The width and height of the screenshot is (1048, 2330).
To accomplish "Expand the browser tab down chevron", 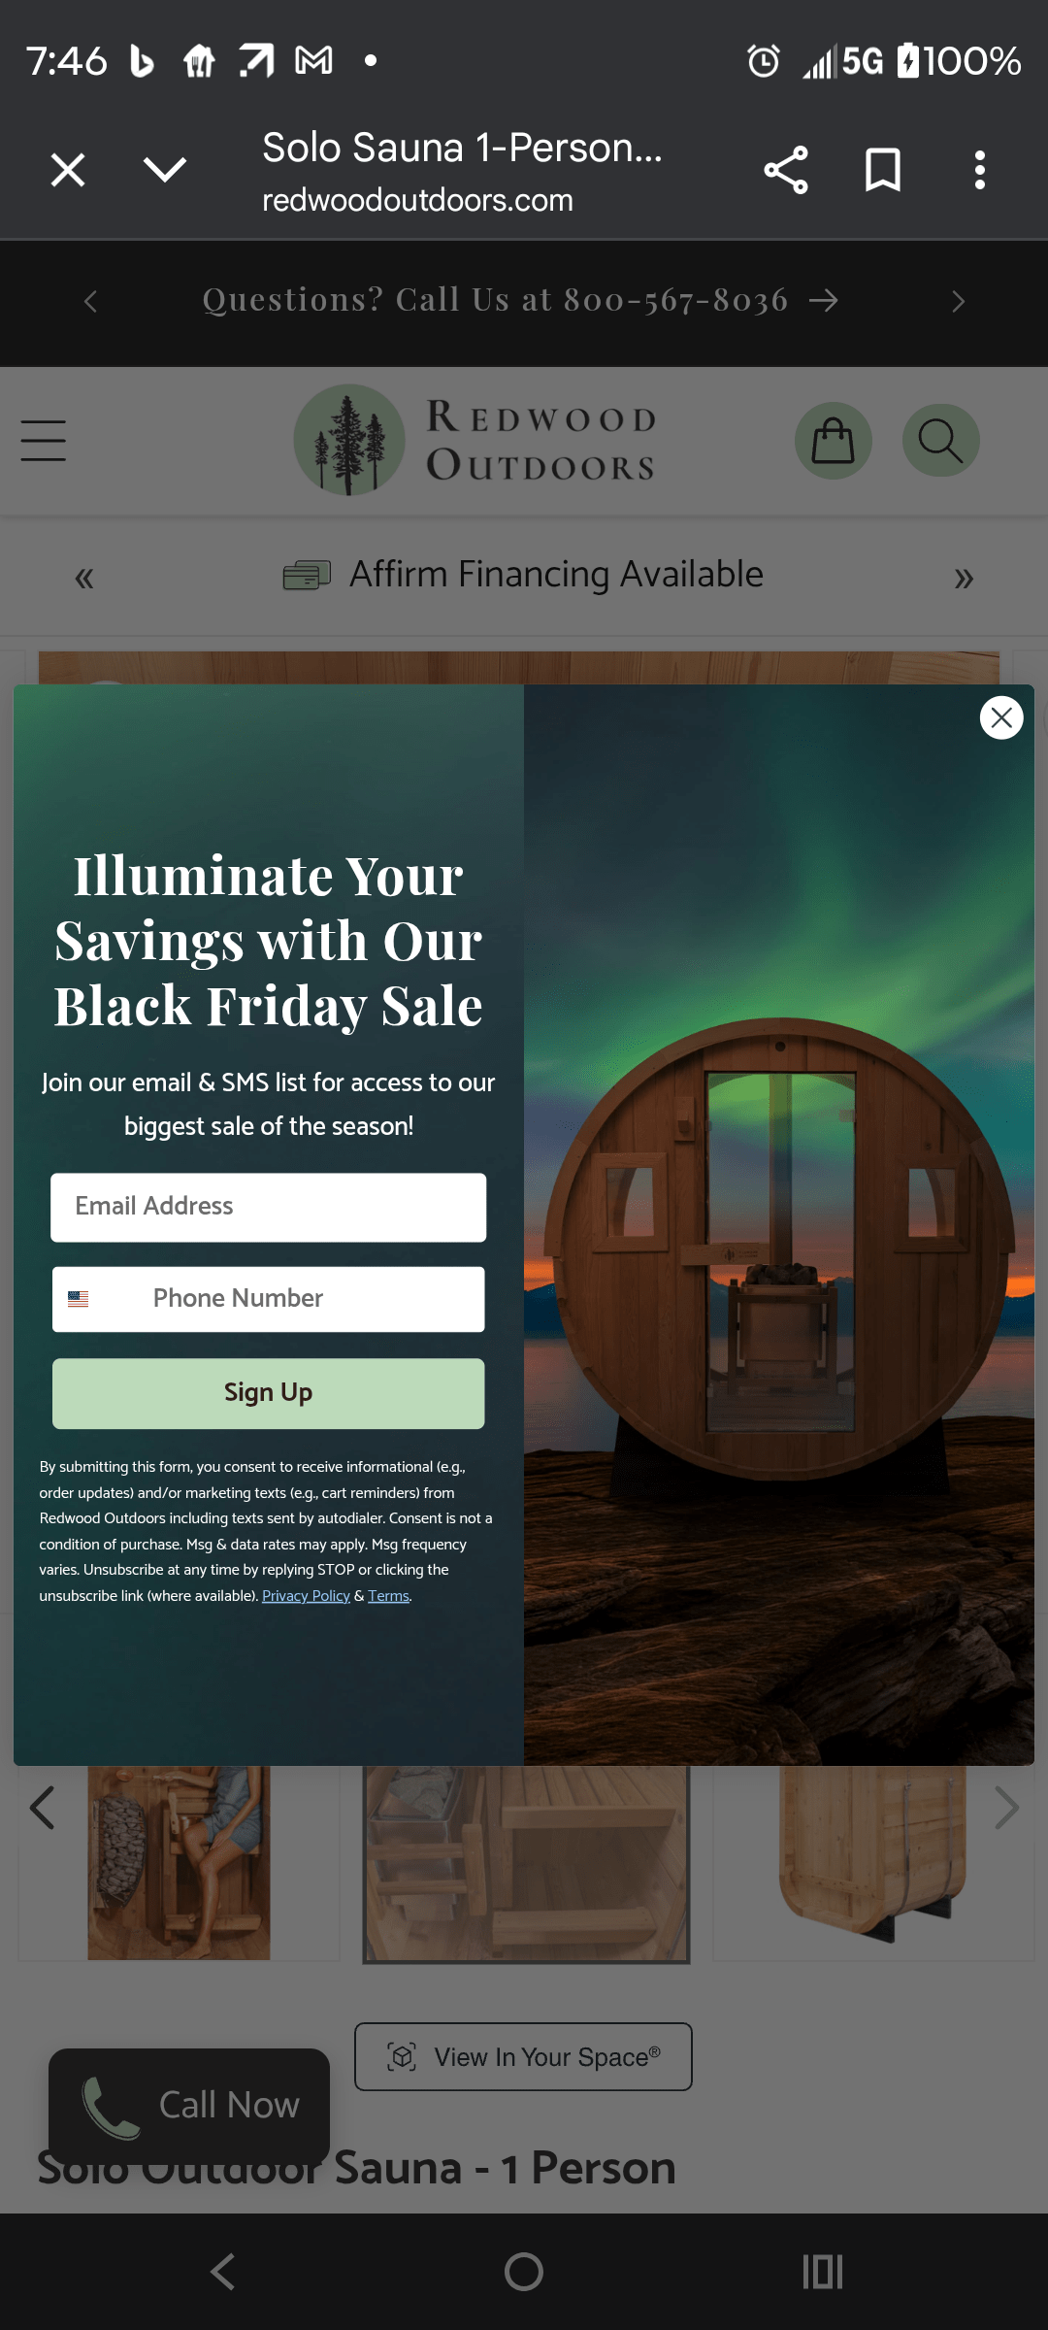I will click(x=165, y=170).
